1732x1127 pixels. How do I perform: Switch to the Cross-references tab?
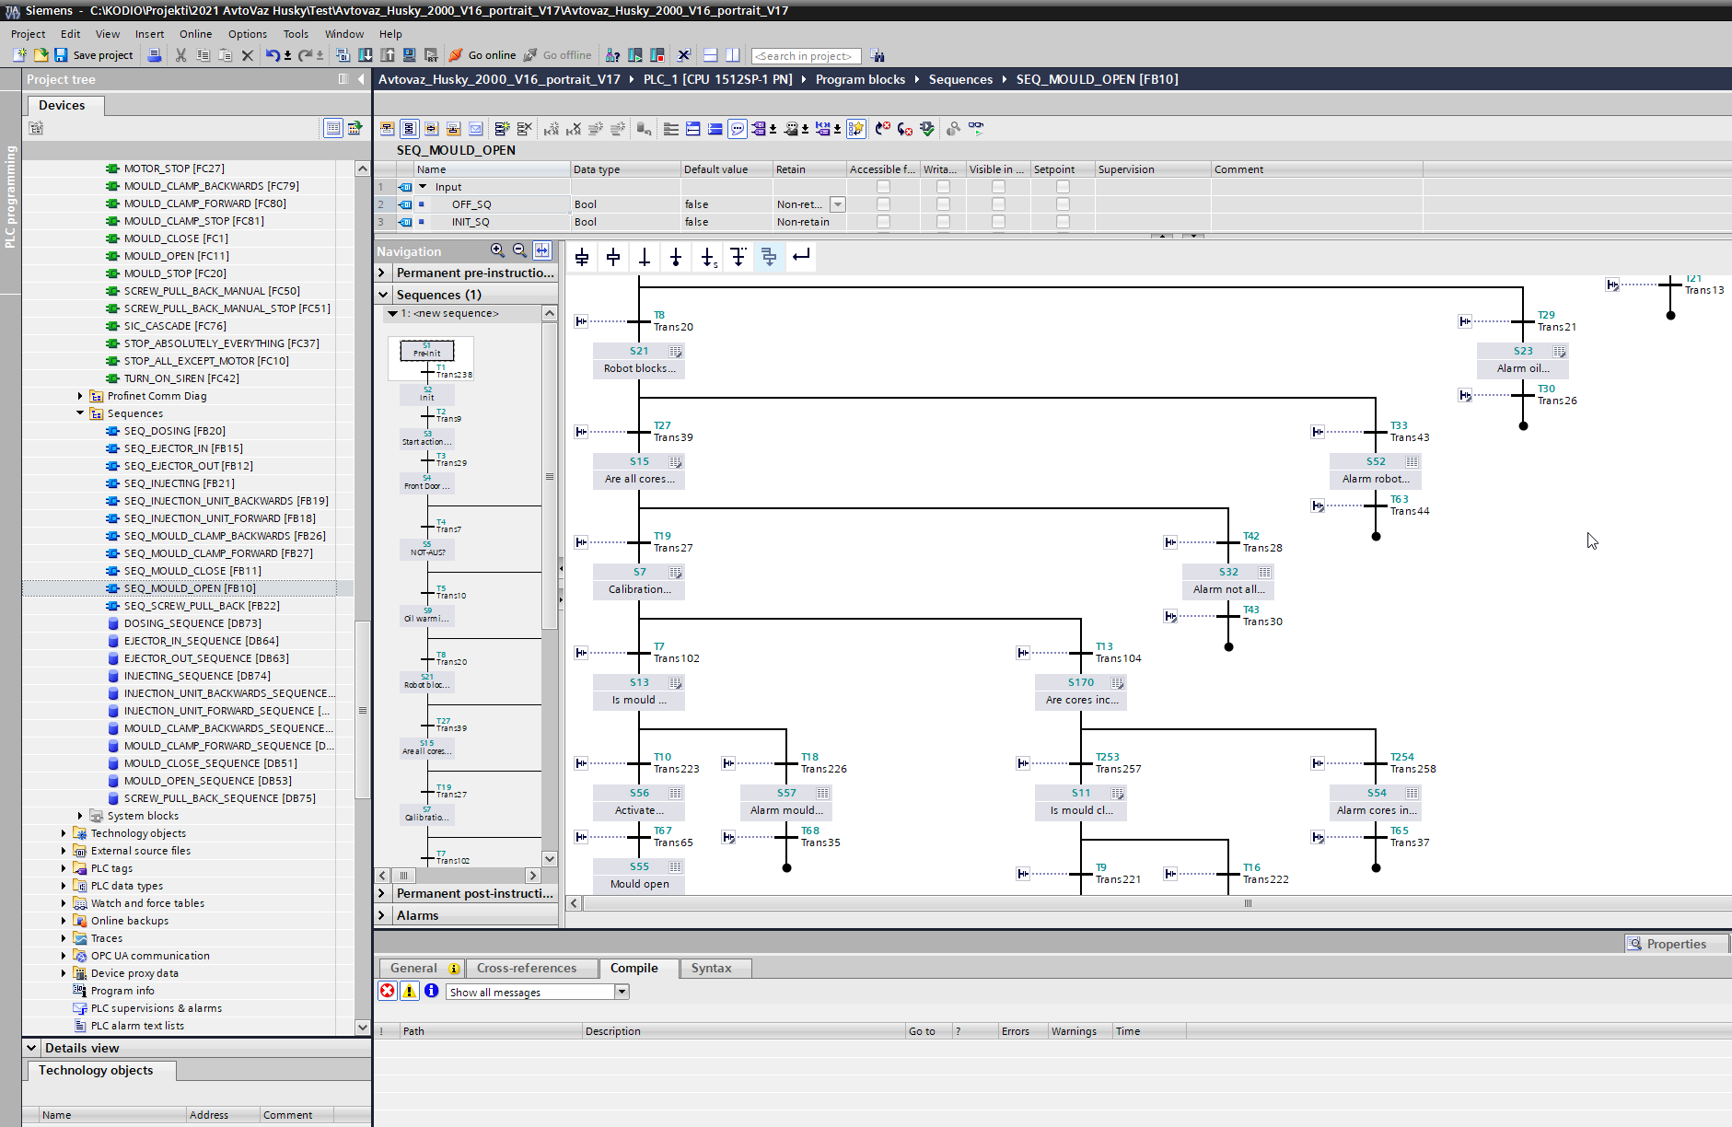(526, 968)
